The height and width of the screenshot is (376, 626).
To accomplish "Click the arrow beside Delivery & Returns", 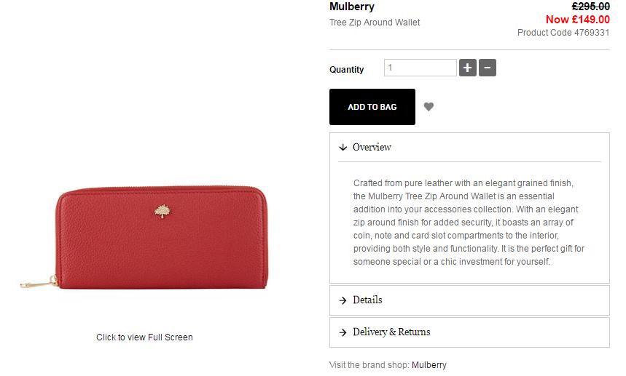I will [343, 332].
